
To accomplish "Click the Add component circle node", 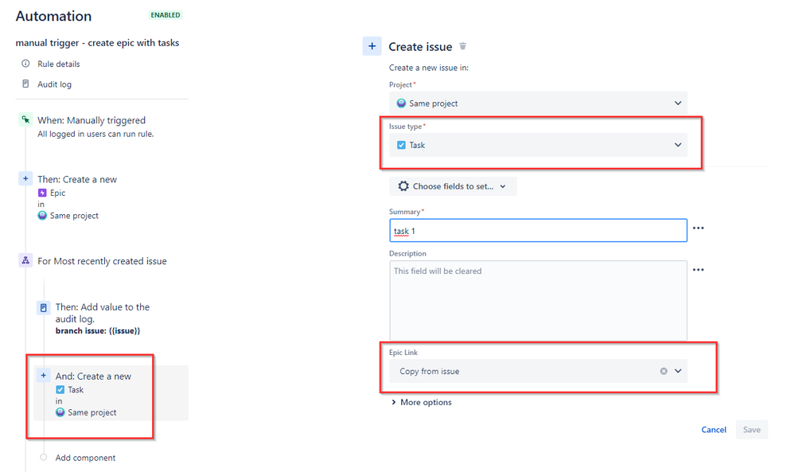I will 44,458.
